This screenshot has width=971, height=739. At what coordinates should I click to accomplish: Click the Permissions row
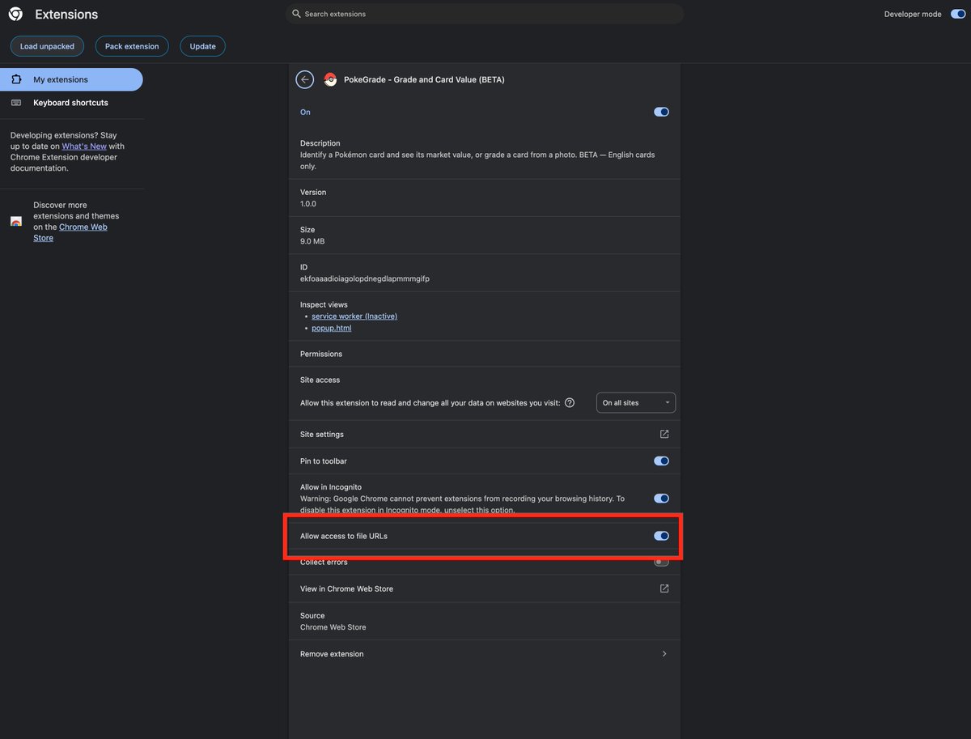(485, 354)
